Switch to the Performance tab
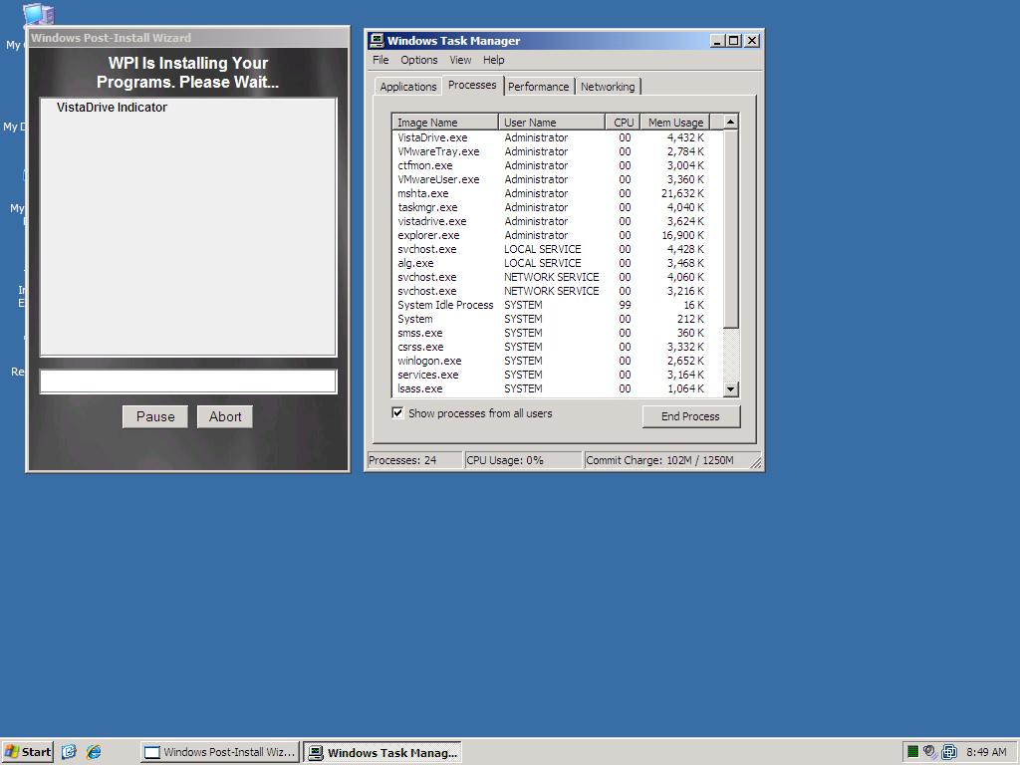The width and height of the screenshot is (1020, 765). (538, 87)
